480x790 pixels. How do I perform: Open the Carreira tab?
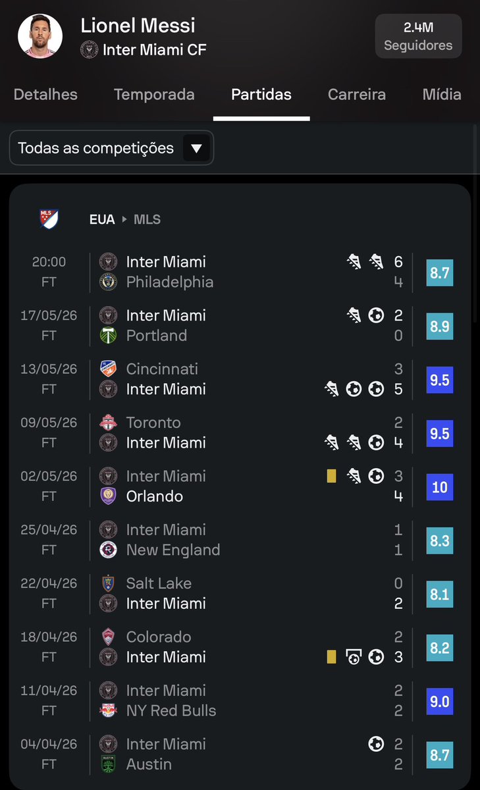click(x=357, y=94)
